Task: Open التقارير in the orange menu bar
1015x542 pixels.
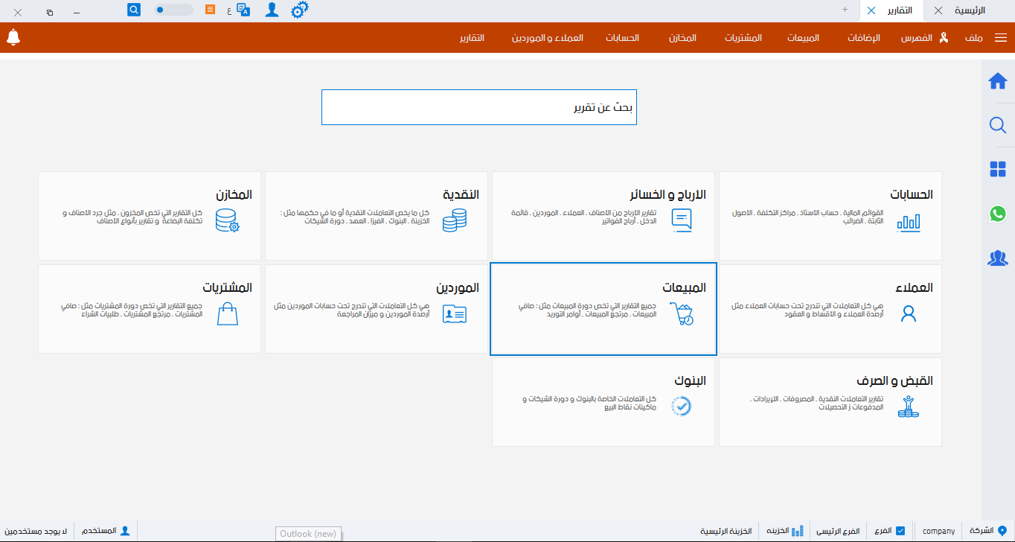Action: click(472, 38)
